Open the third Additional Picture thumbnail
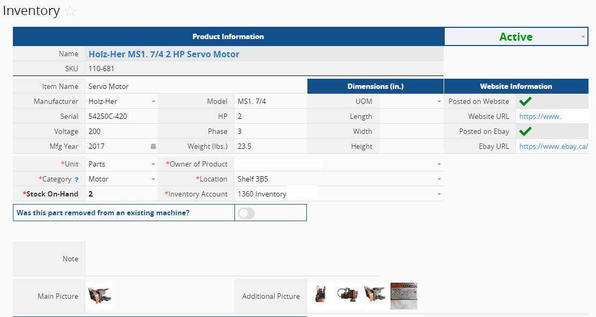 375,296
